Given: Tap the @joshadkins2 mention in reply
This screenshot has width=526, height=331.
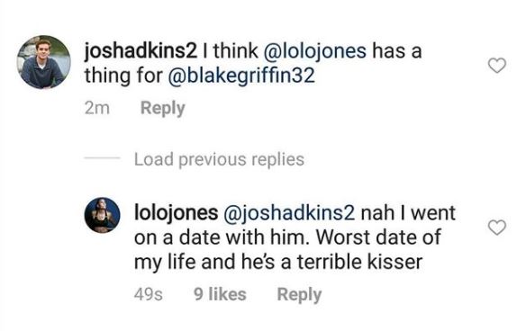Looking at the screenshot, I should [x=289, y=213].
